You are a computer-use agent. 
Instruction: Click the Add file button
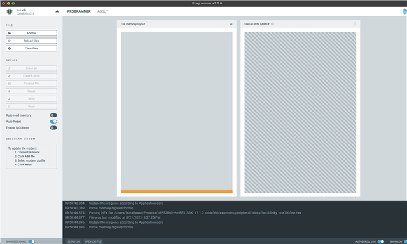(x=31, y=33)
